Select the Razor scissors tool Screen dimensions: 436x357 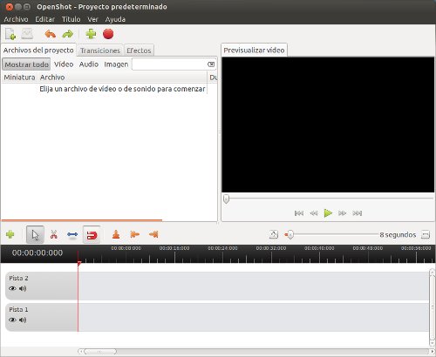(x=54, y=234)
